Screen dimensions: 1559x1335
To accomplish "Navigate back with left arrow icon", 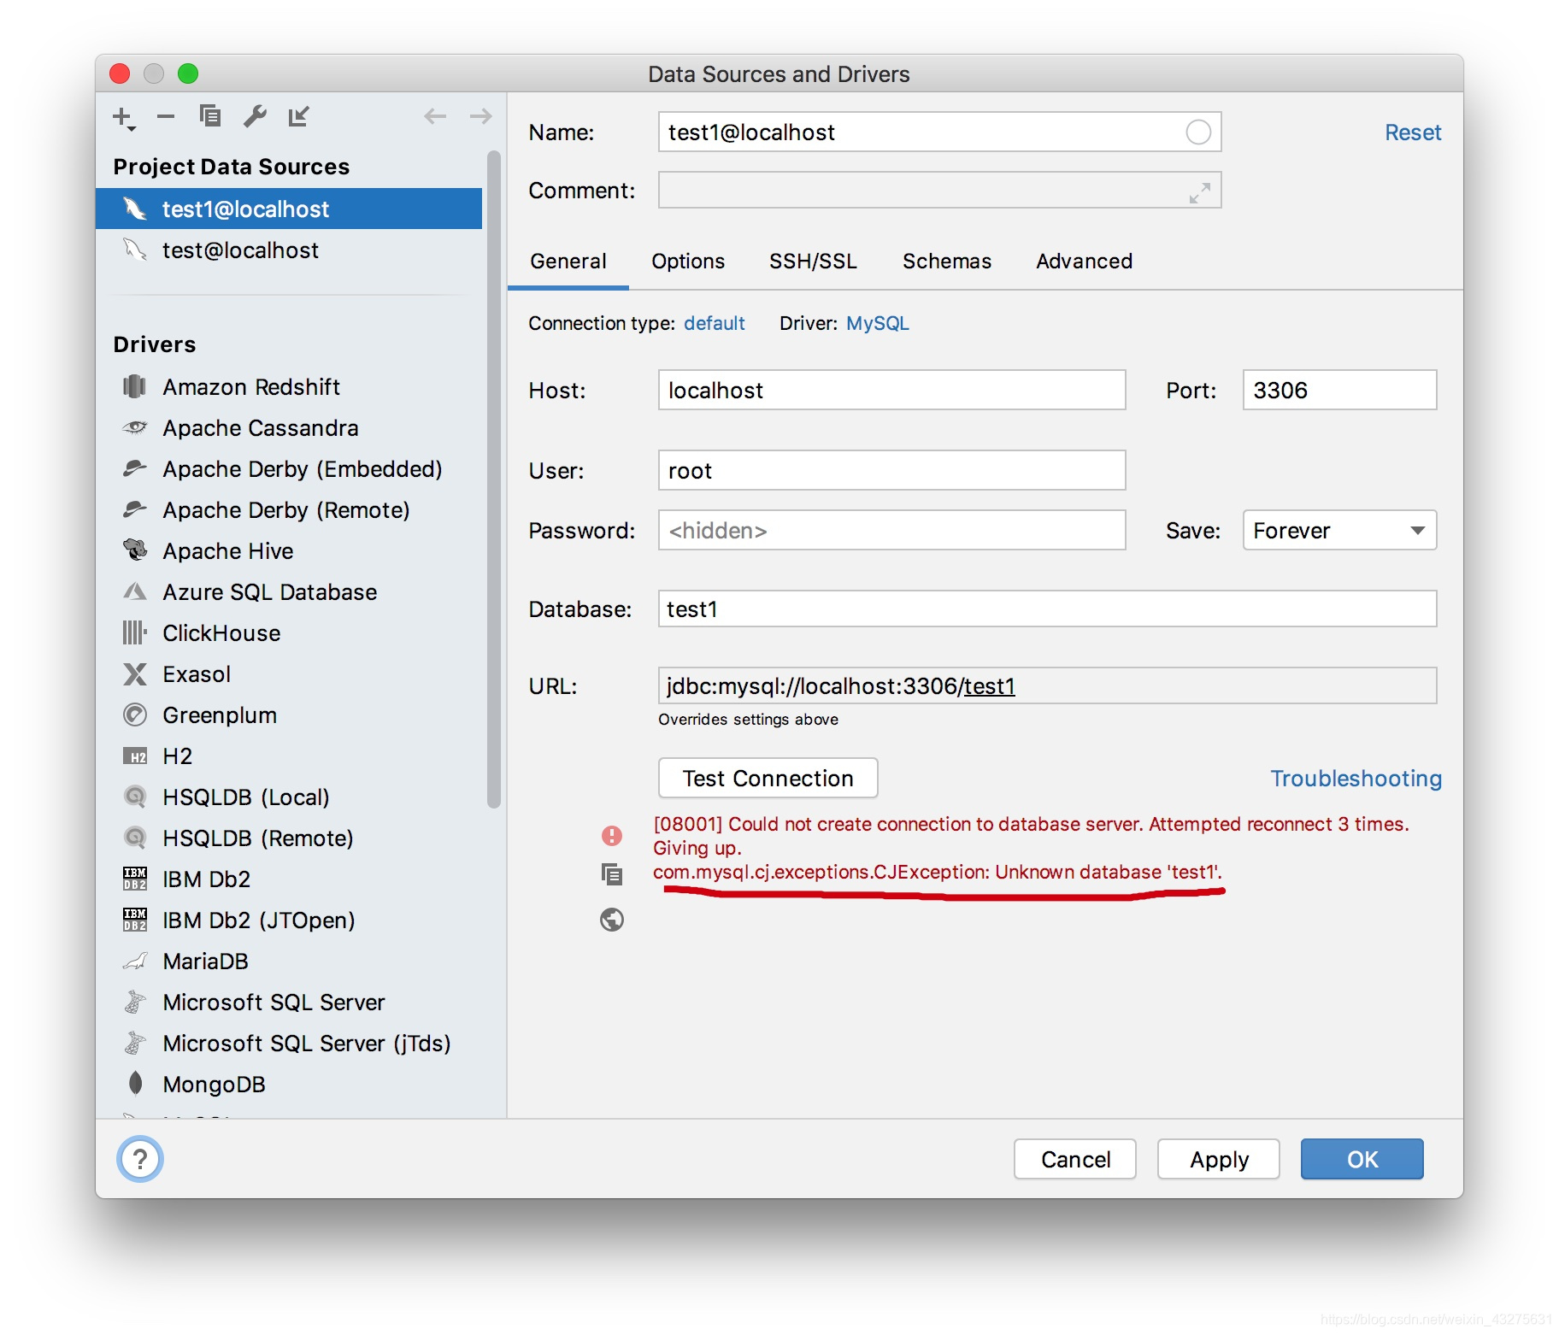I will [435, 116].
